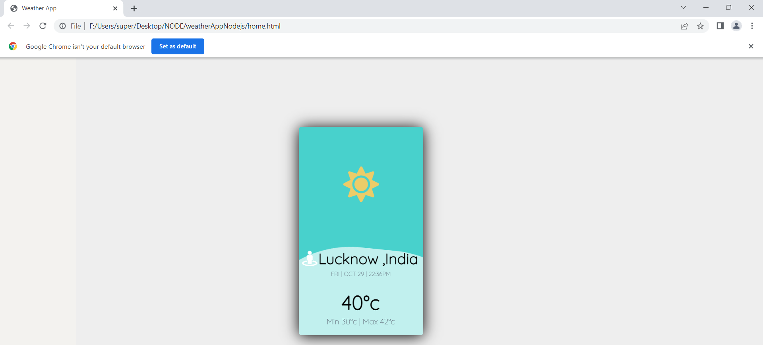Open the share page icon

click(684, 26)
